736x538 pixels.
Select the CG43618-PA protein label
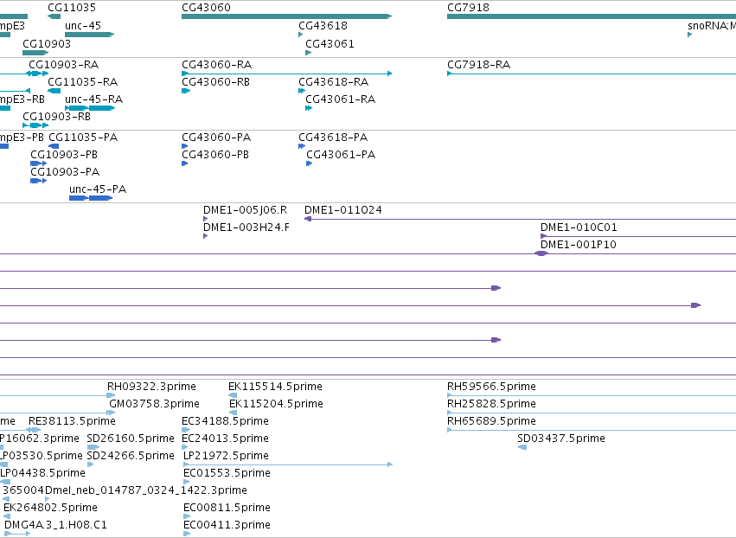point(333,137)
